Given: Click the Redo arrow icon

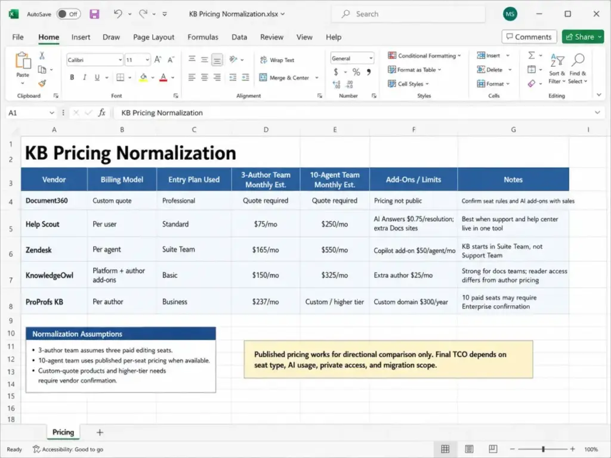Looking at the screenshot, I should coord(143,14).
